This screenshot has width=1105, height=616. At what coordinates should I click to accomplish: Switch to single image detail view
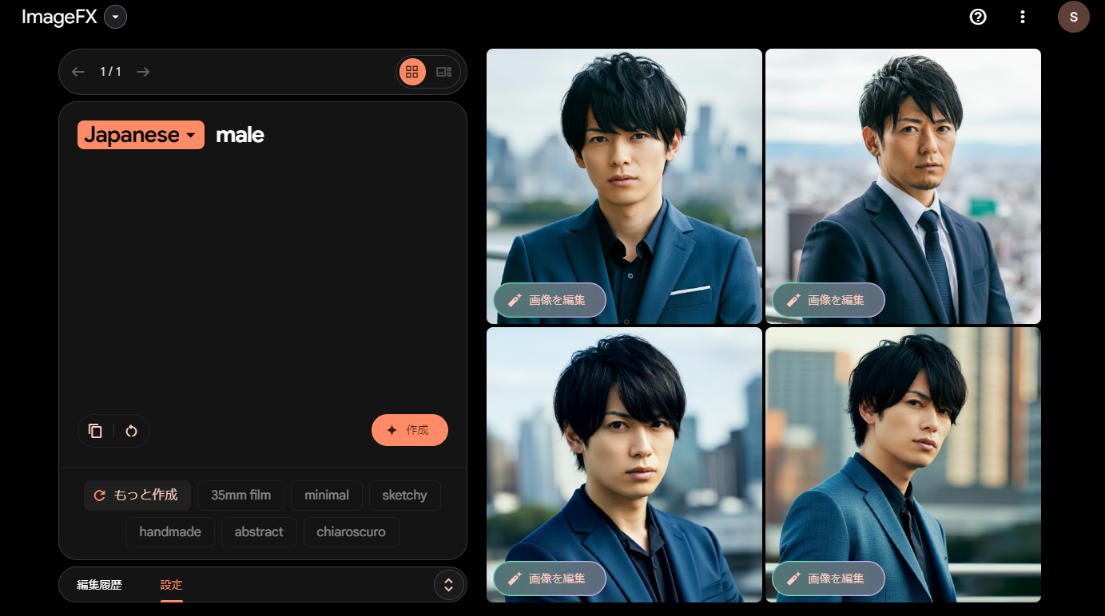tap(443, 72)
